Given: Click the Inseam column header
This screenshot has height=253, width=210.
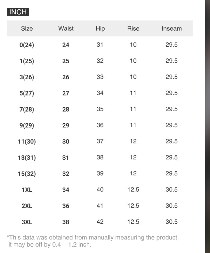Looking at the screenshot, I should [x=172, y=28].
